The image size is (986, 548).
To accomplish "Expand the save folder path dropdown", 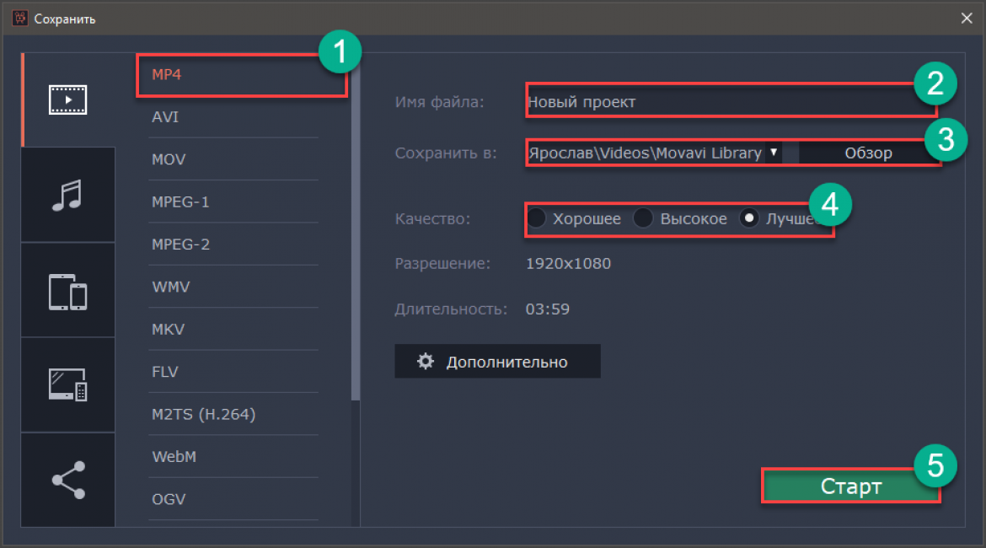I will point(773,153).
